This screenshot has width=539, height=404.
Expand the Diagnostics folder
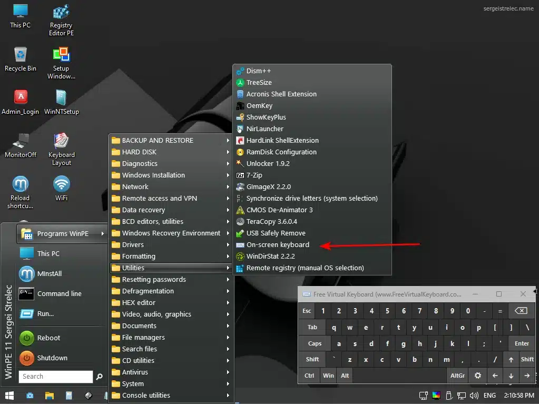pyautogui.click(x=171, y=163)
